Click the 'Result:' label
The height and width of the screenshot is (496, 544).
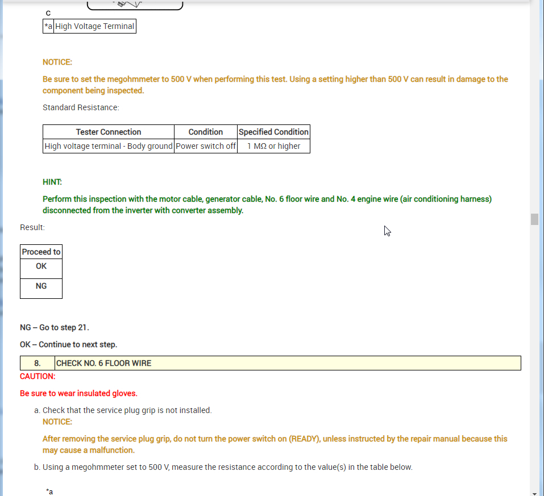tap(32, 227)
